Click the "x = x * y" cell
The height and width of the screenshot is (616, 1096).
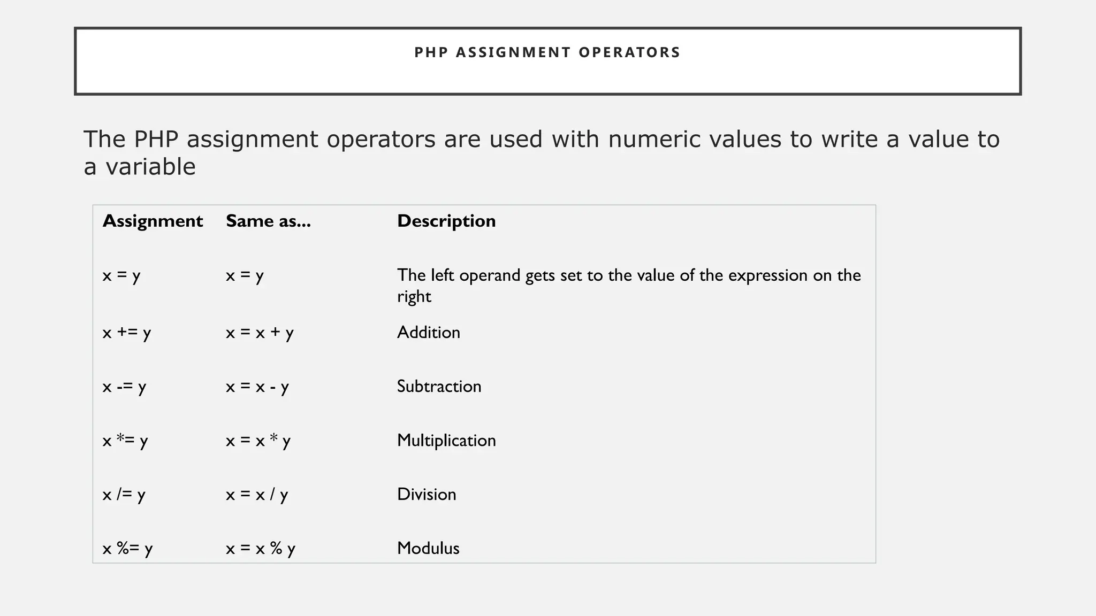tap(258, 441)
